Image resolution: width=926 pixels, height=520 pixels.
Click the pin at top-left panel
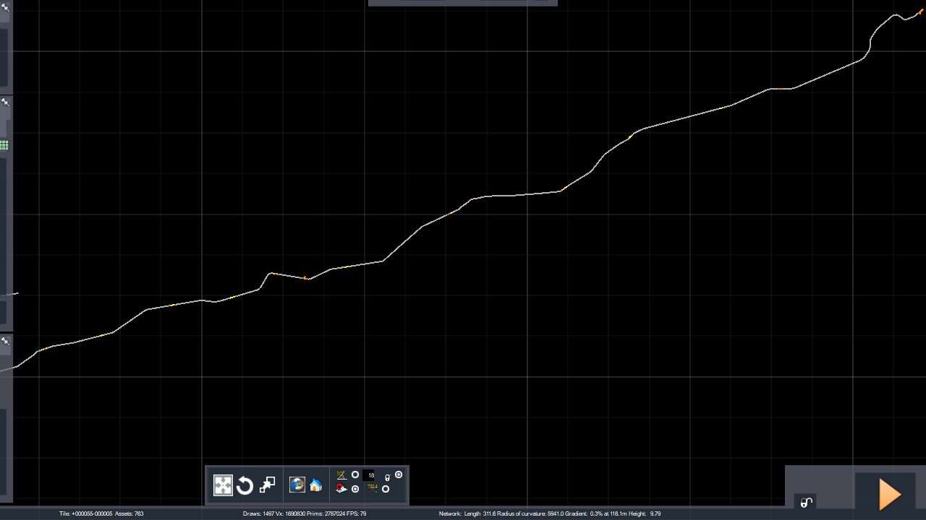click(6, 7)
